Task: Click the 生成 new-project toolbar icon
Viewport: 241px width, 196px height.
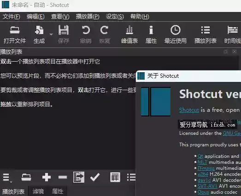Action: coord(39,35)
